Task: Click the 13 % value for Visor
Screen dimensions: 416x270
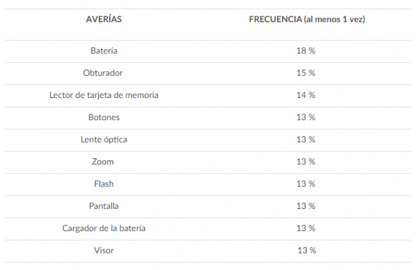Action: 307,251
